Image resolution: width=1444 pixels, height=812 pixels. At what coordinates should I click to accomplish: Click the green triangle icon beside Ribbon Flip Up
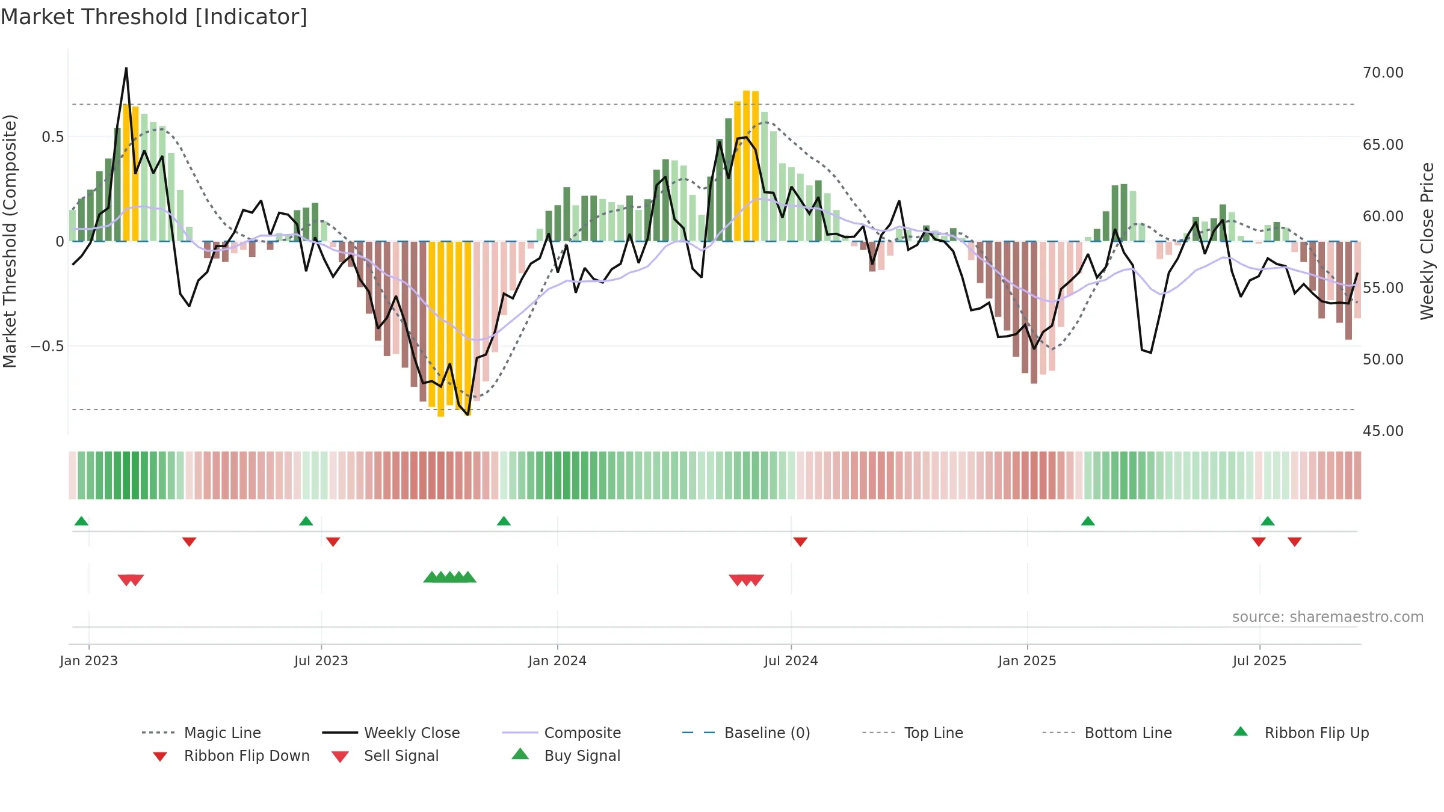(1241, 731)
